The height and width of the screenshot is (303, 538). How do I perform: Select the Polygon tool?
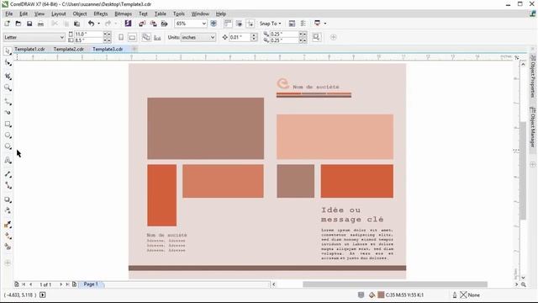point(8,146)
